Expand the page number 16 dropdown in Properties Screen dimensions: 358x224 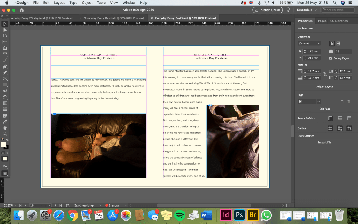point(318,101)
